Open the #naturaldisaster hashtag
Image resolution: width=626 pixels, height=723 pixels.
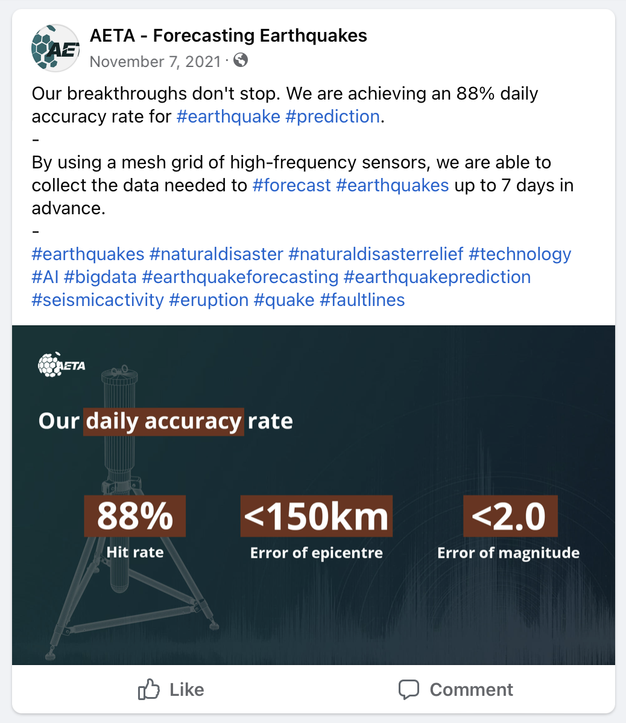[216, 254]
